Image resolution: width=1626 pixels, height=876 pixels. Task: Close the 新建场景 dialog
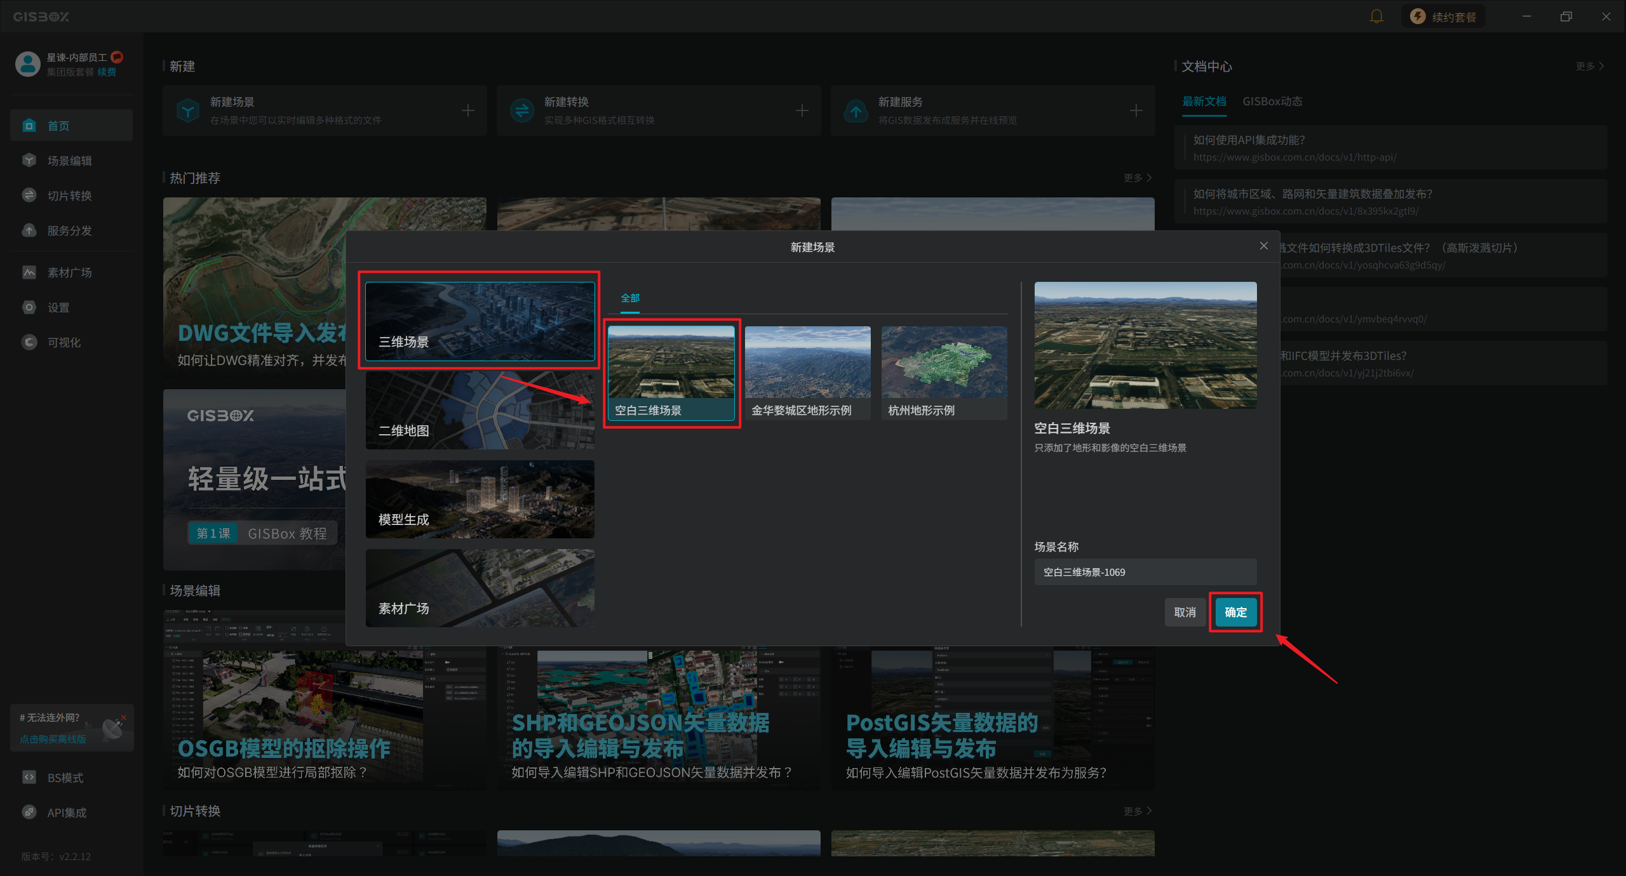point(1264,246)
